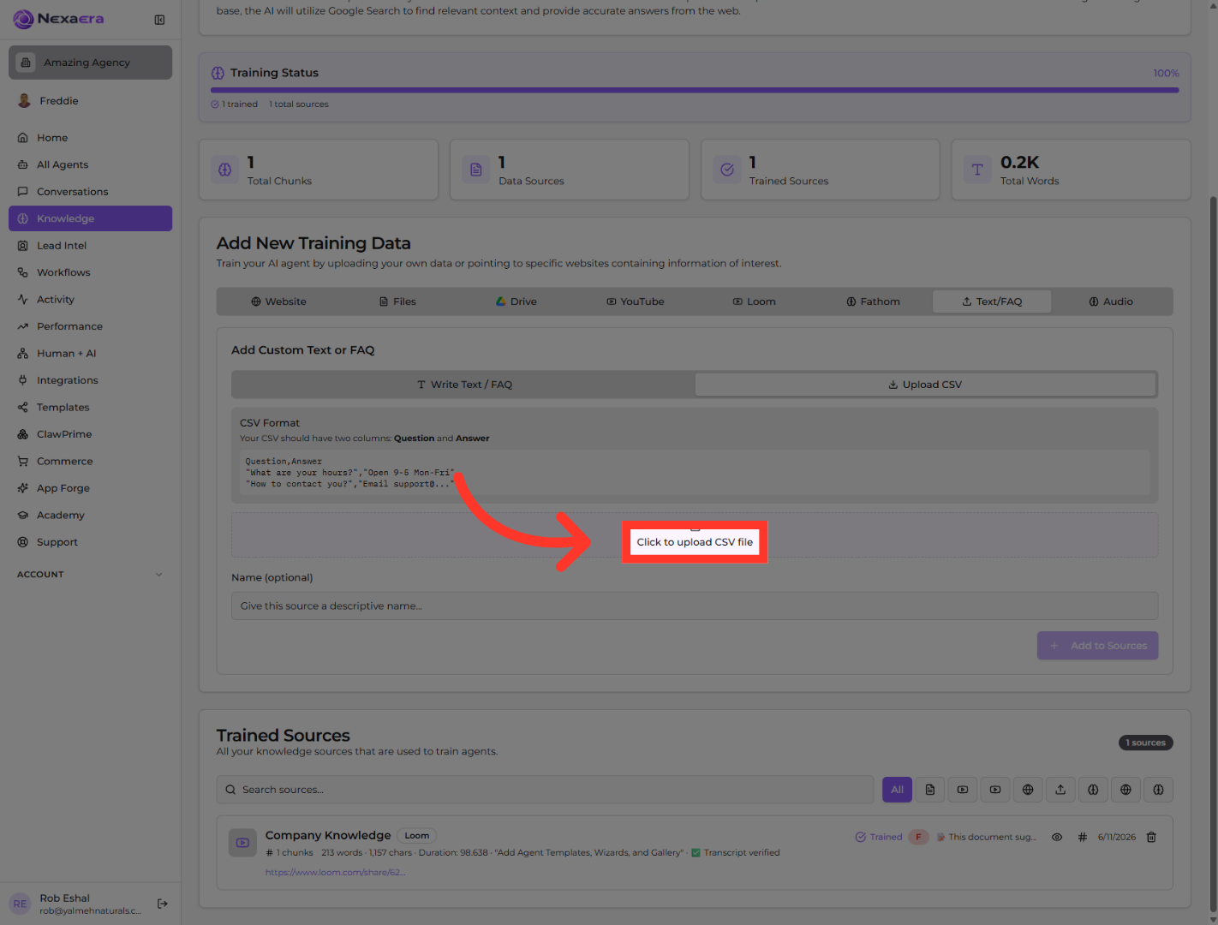Click the "Loom" tag on Company Knowledge
This screenshot has height=925, width=1218.
tap(417, 836)
